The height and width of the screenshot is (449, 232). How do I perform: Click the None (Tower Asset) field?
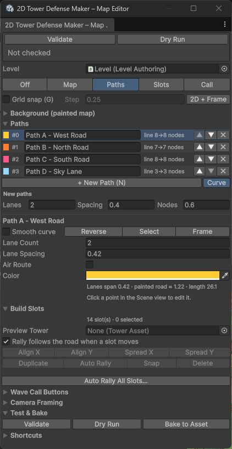[x=153, y=331]
